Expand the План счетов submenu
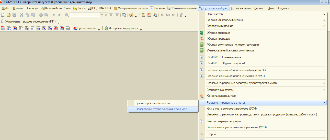Viewport: 330px width, 140px height. point(324,14)
